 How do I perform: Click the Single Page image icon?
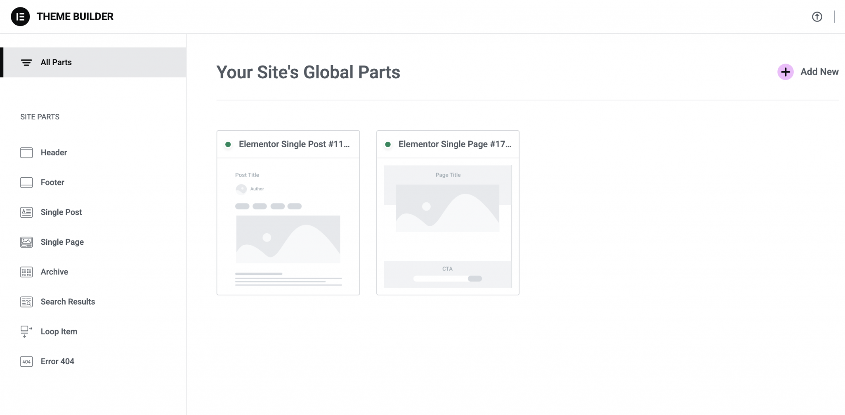26,242
